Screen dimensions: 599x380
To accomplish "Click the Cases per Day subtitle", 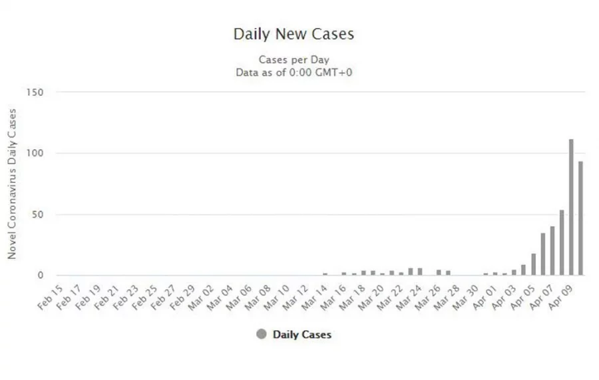I will 294,60.
